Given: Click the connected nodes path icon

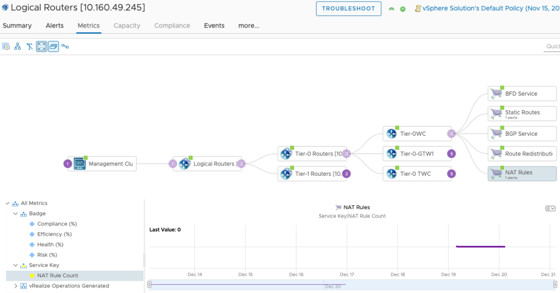Looking at the screenshot, I should pyautogui.click(x=65, y=46).
